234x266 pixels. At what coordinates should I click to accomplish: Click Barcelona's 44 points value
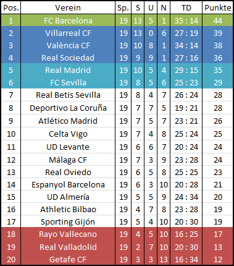tap(217, 20)
